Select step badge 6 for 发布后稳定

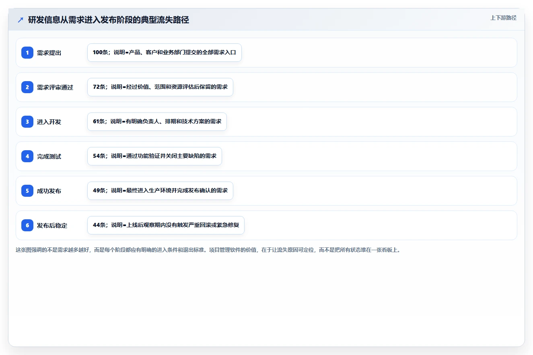(x=27, y=225)
